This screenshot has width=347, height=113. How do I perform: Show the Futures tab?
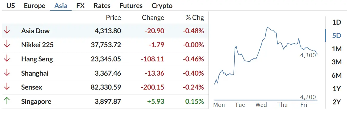131,6
